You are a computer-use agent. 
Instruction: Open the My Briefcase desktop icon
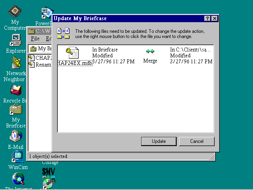(x=16, y=110)
